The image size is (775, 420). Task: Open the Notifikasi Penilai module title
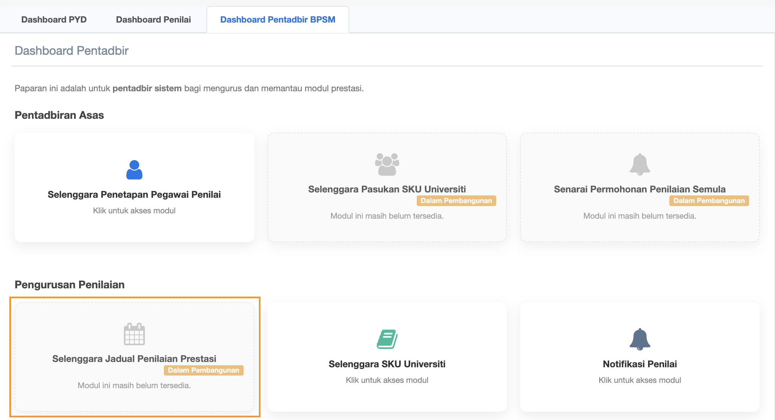point(640,364)
